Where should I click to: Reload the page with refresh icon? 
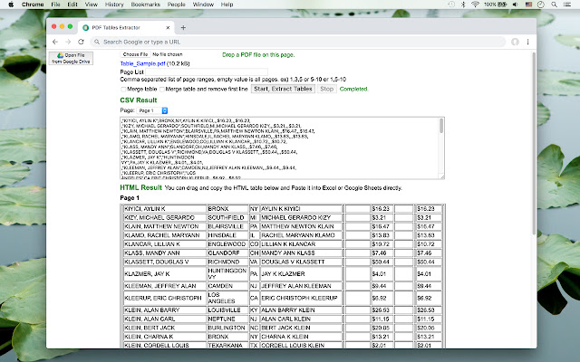[x=82, y=42]
